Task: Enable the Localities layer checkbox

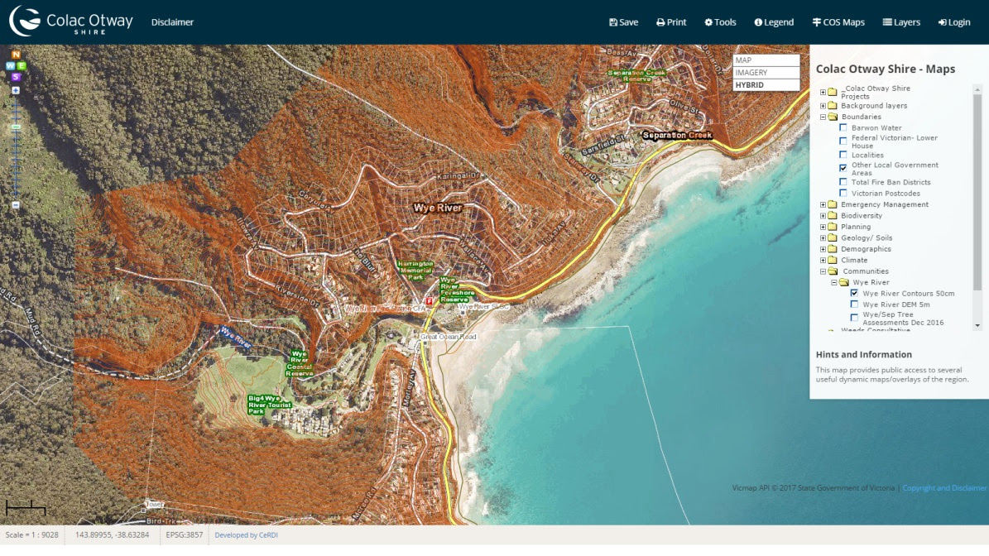Action: (x=843, y=155)
